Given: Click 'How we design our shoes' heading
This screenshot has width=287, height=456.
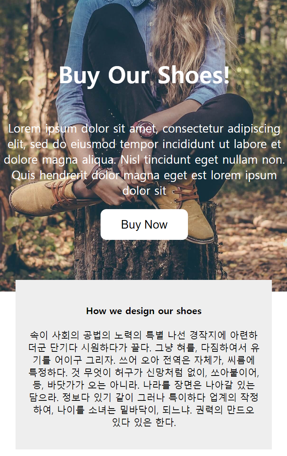Looking at the screenshot, I should click(x=144, y=311).
